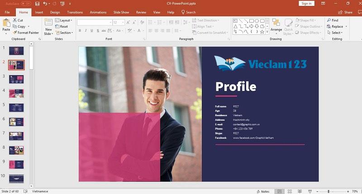Toggle Bold formatting
Viewport: 362px width, 194px height.
(x=80, y=30)
